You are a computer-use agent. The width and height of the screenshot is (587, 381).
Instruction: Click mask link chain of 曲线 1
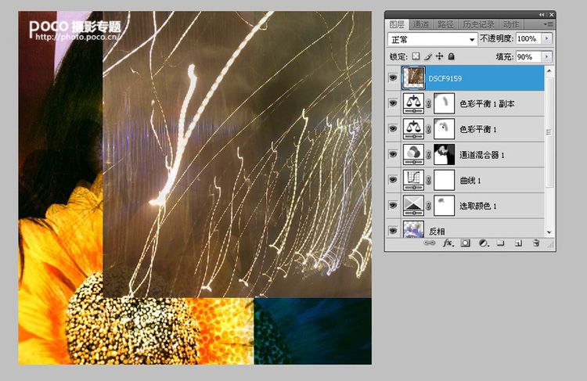pyautogui.click(x=429, y=180)
